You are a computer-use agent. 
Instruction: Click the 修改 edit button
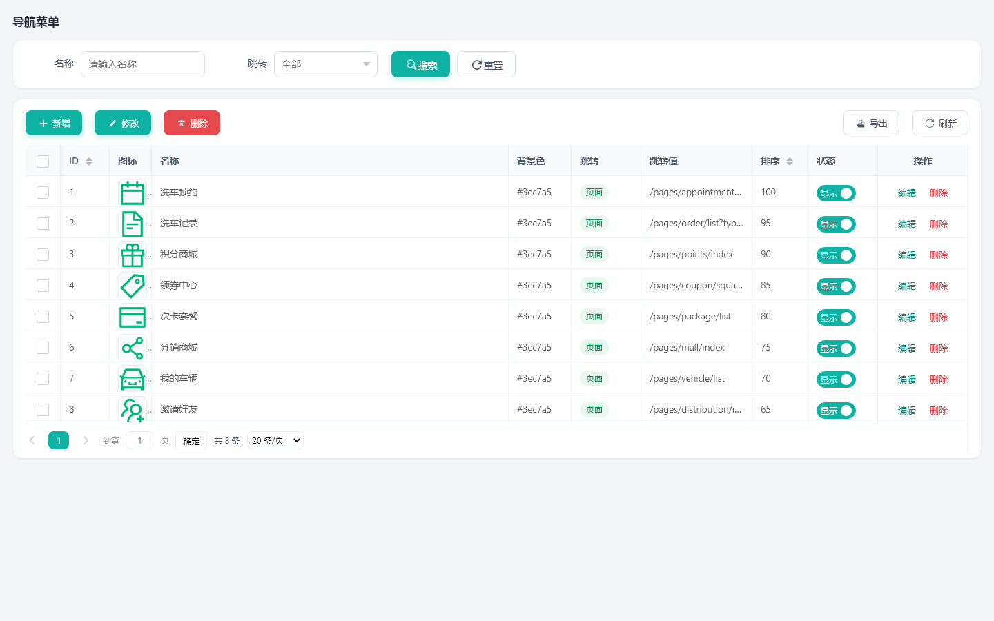pos(123,123)
